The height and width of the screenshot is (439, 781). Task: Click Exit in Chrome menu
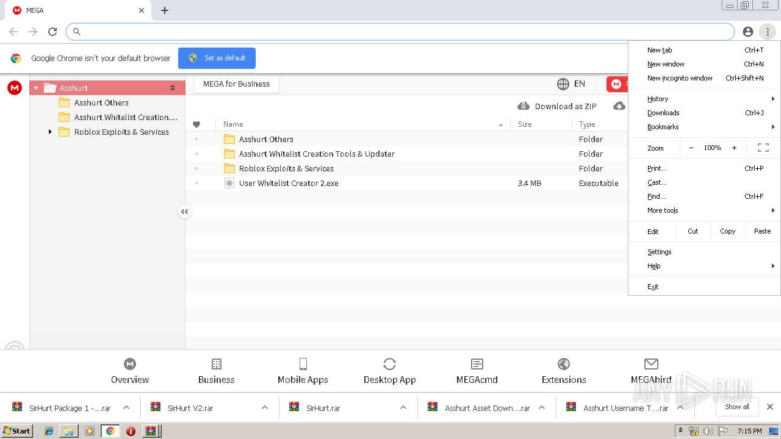point(704,287)
